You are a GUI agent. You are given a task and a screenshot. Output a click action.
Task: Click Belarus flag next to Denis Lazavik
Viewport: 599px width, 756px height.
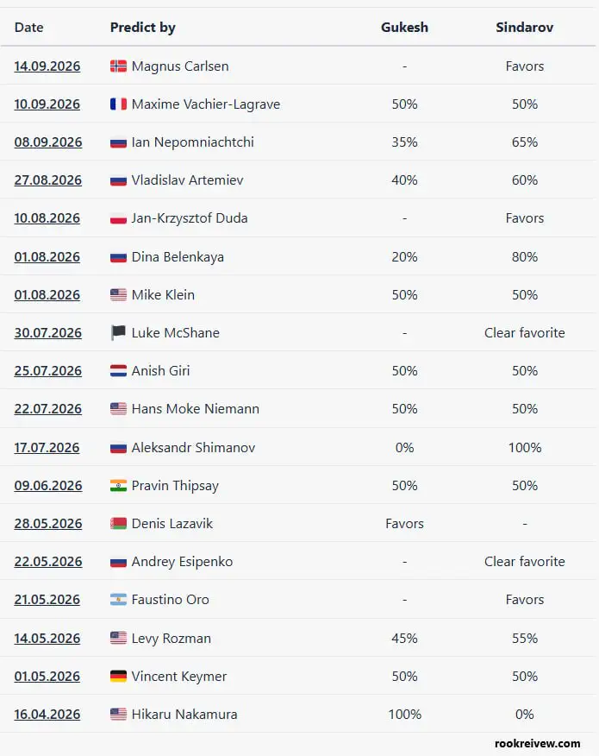pos(118,524)
